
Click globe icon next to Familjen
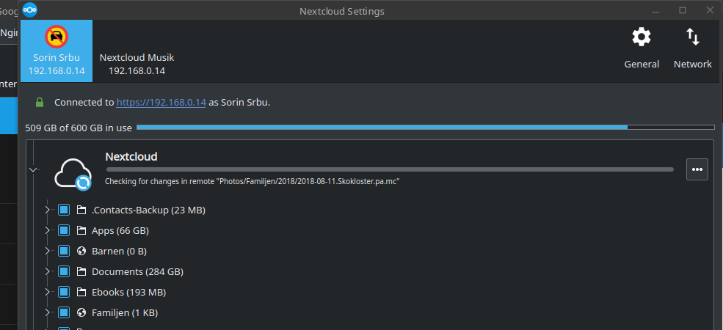point(81,313)
